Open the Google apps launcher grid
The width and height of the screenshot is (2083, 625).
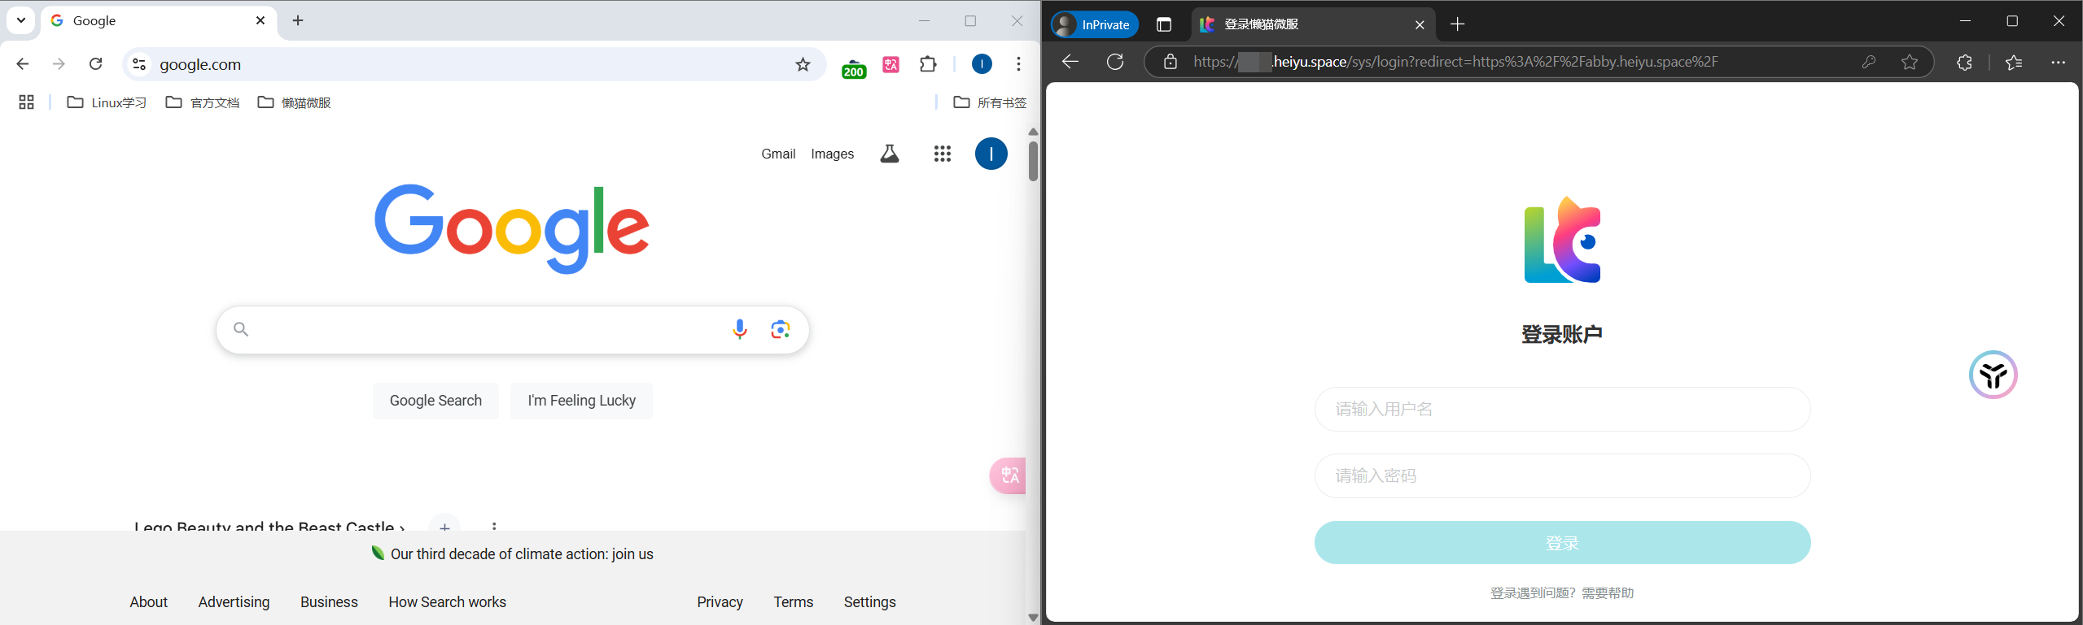[x=943, y=154]
